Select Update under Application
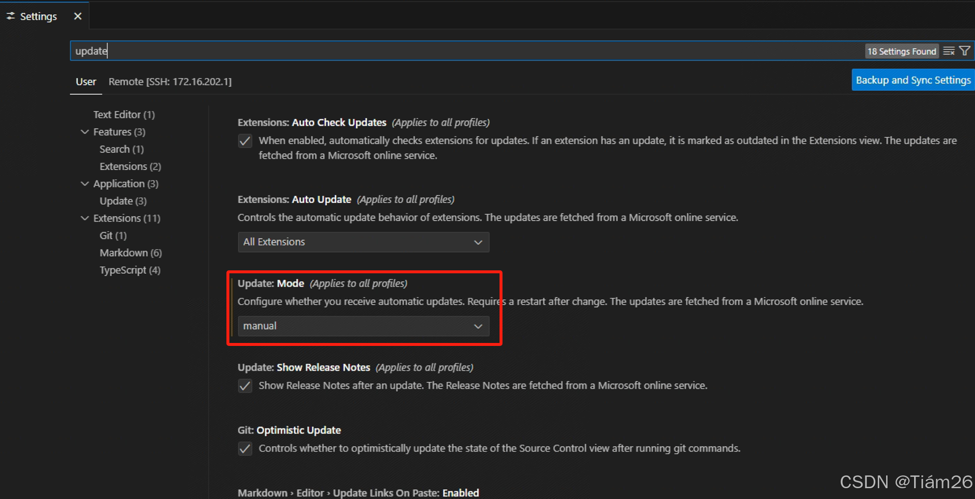 click(123, 201)
